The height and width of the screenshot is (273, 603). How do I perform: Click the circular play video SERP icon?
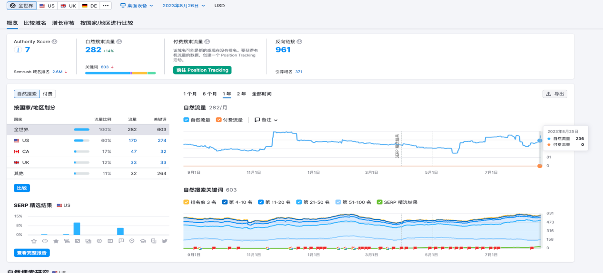[x=99, y=241]
